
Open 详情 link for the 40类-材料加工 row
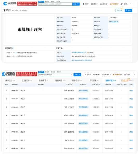(x=131, y=107)
